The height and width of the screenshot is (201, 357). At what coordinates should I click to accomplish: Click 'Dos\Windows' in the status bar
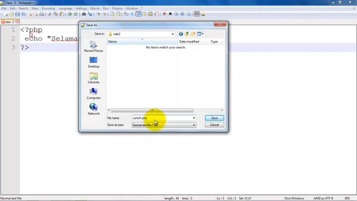coord(295,199)
